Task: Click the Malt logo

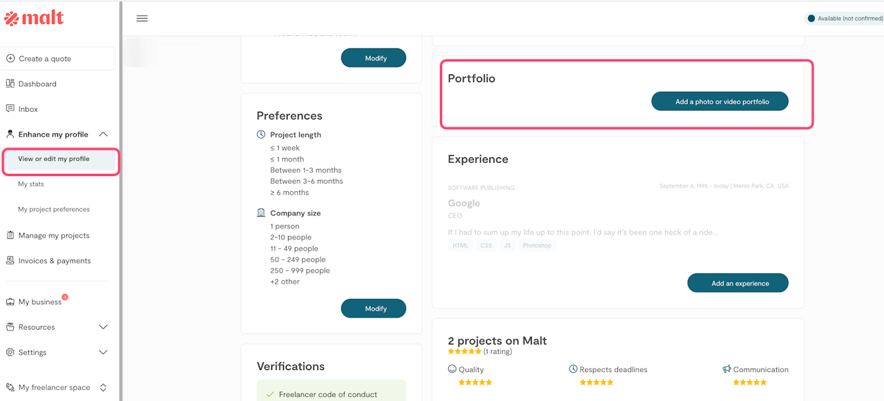Action: pyautogui.click(x=35, y=19)
